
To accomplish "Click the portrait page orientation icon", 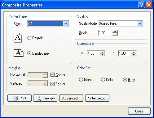I will [x=18, y=38].
